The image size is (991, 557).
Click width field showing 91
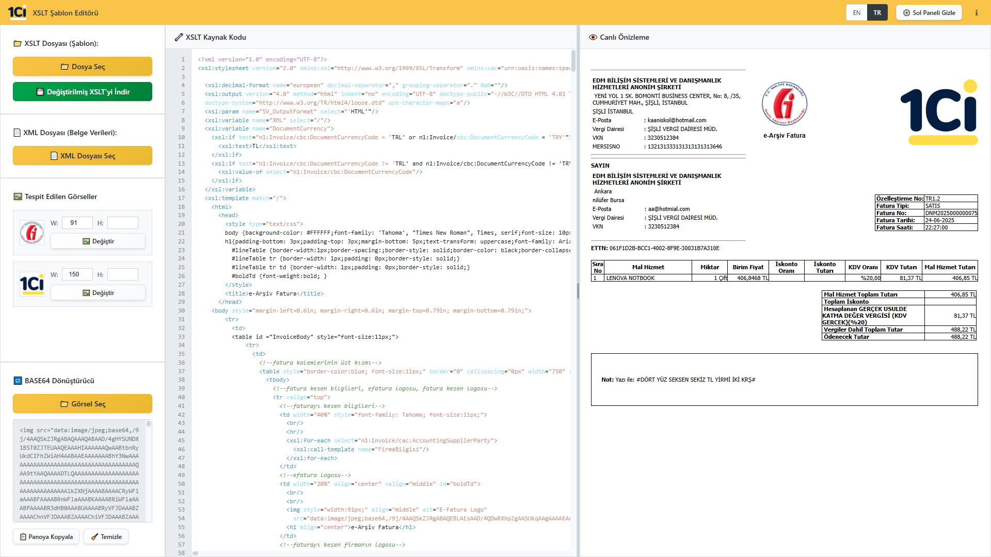click(77, 223)
